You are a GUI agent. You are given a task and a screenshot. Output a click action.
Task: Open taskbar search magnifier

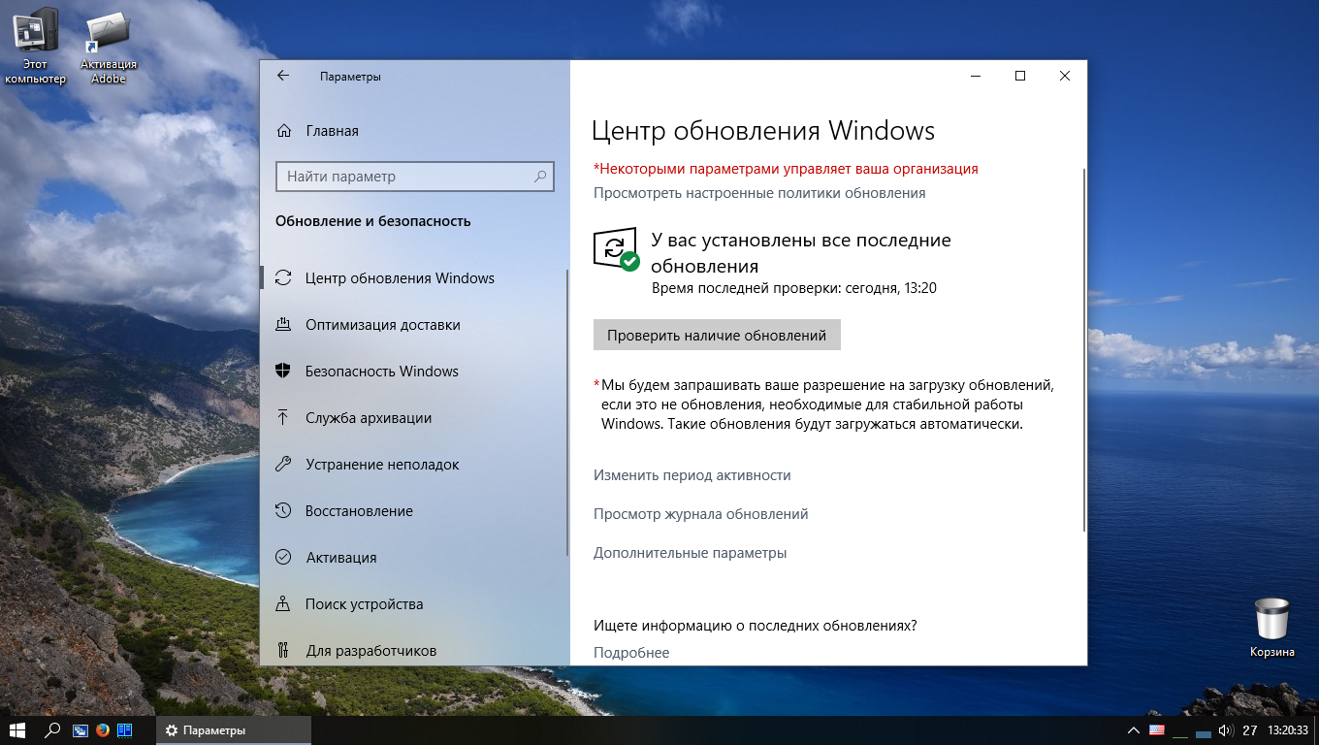(52, 729)
